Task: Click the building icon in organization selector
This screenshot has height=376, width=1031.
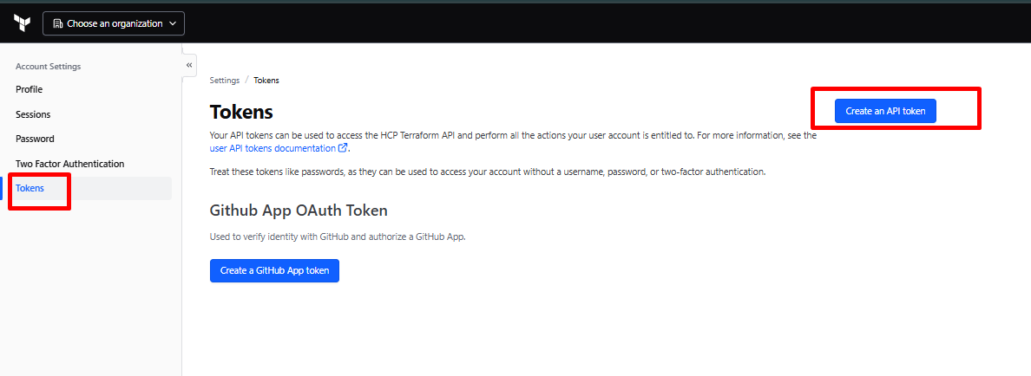Action: pos(58,23)
